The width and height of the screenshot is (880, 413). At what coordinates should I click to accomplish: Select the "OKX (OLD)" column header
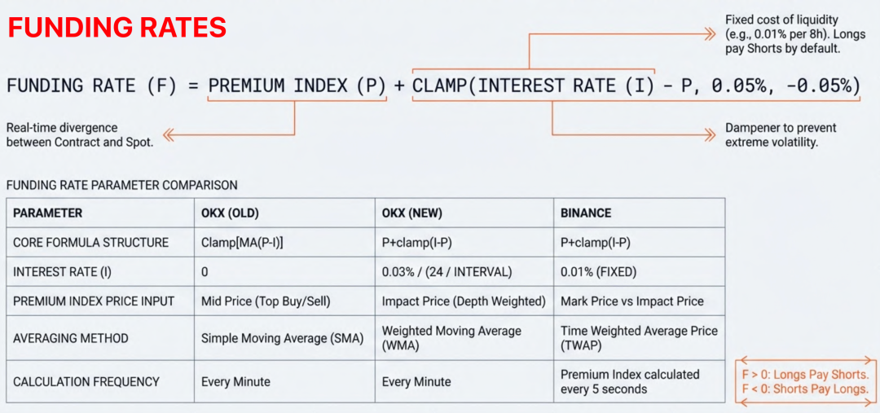[231, 213]
